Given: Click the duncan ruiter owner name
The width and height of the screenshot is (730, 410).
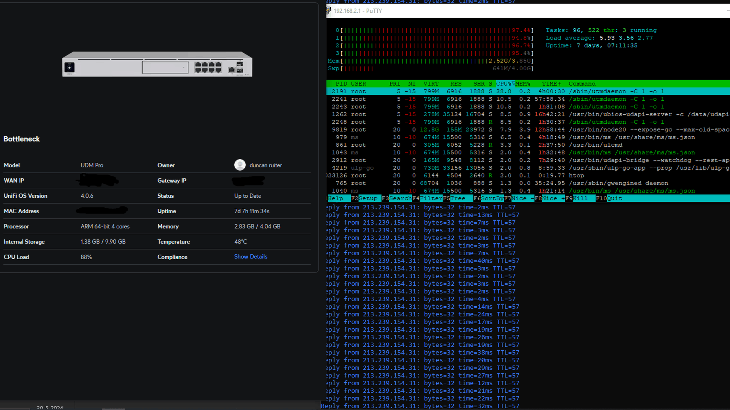Looking at the screenshot, I should coord(266,165).
